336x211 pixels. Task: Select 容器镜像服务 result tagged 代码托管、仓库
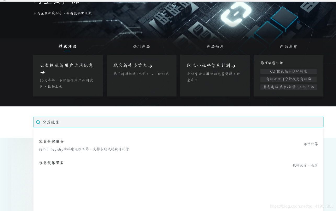(178, 165)
